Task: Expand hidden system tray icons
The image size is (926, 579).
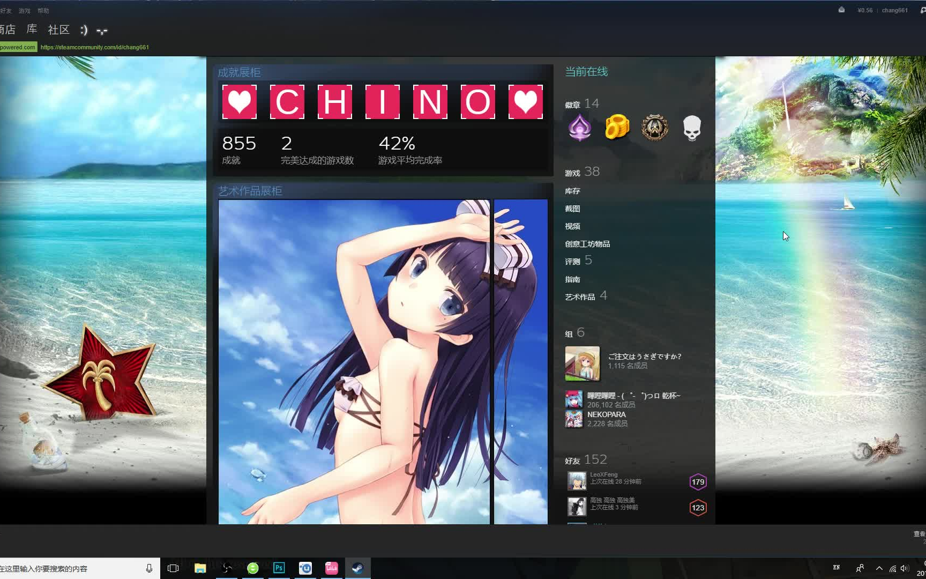Action: 879,568
